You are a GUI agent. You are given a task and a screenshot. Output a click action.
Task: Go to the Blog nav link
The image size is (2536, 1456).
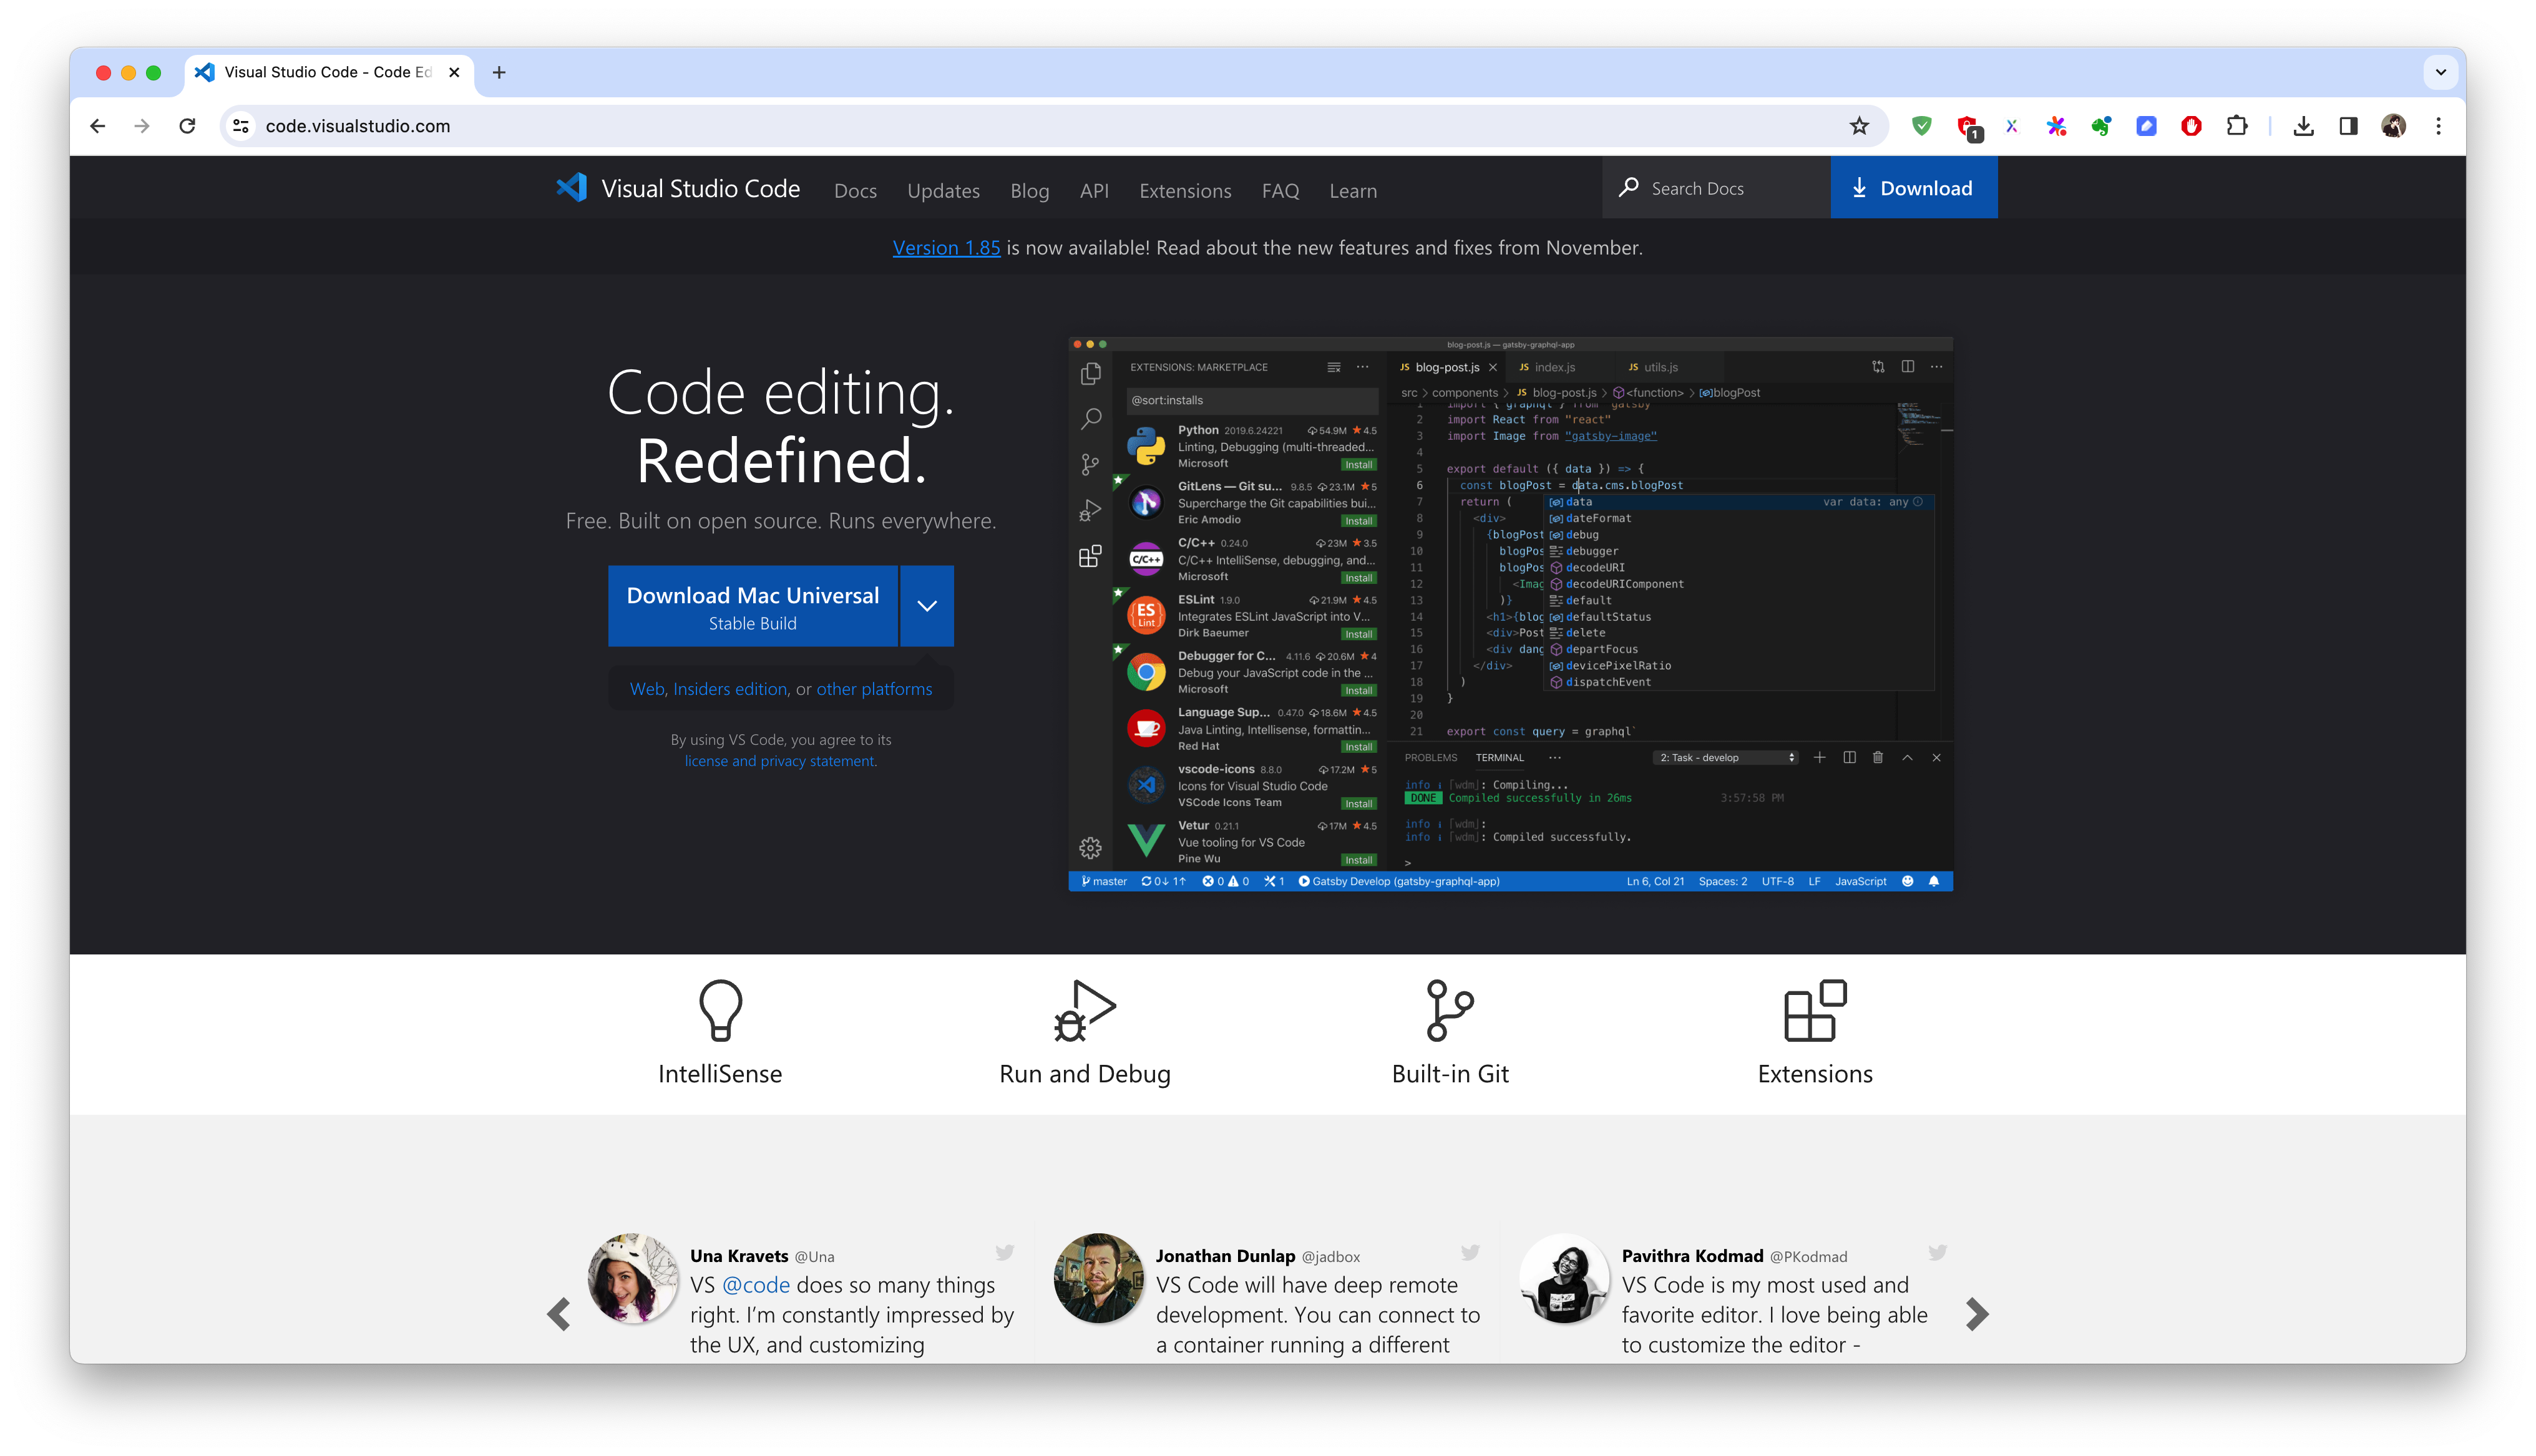point(1029,190)
